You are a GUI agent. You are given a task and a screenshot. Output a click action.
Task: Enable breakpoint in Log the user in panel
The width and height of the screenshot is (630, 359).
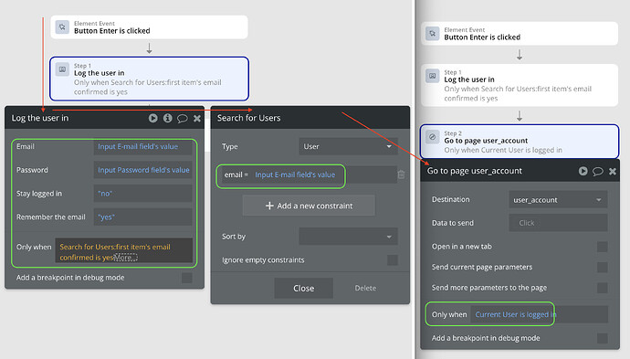(186, 278)
